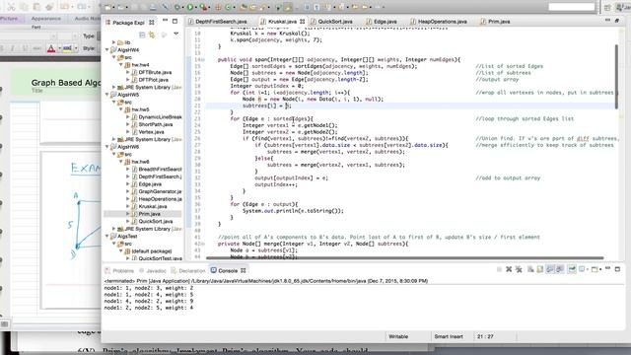Toggle Link with Editor in Package Explorer
The image size is (631, 355).
point(152,35)
